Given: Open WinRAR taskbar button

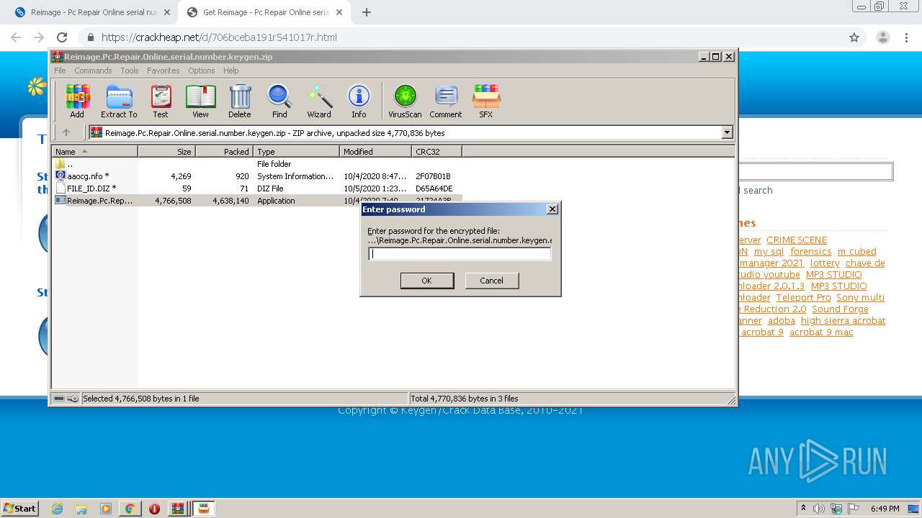Looking at the screenshot, I should [x=178, y=509].
